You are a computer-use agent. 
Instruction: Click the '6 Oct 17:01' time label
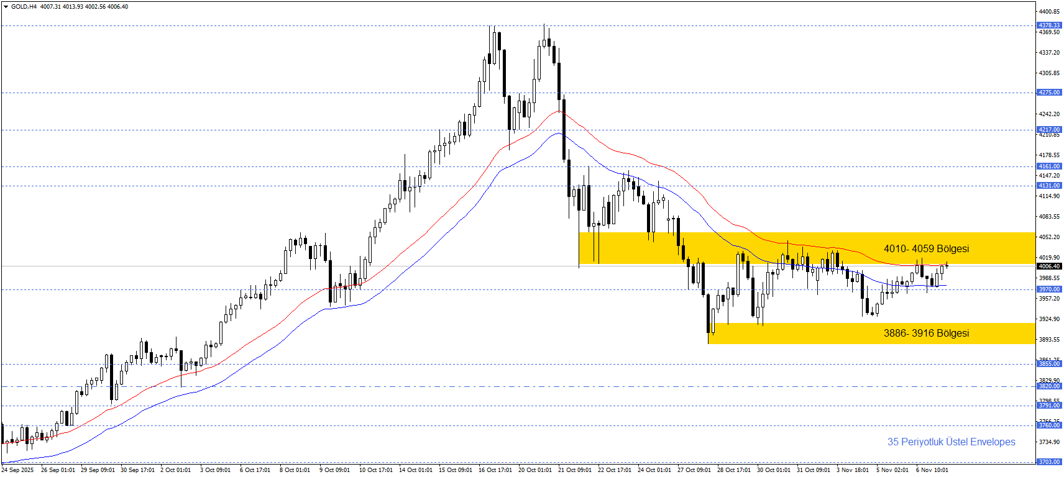point(255,470)
